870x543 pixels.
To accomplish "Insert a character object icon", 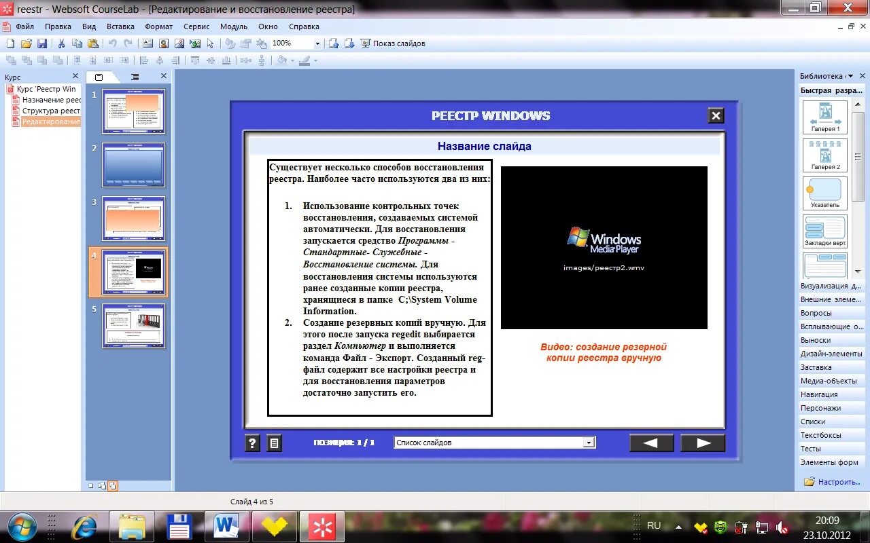I will 164,43.
